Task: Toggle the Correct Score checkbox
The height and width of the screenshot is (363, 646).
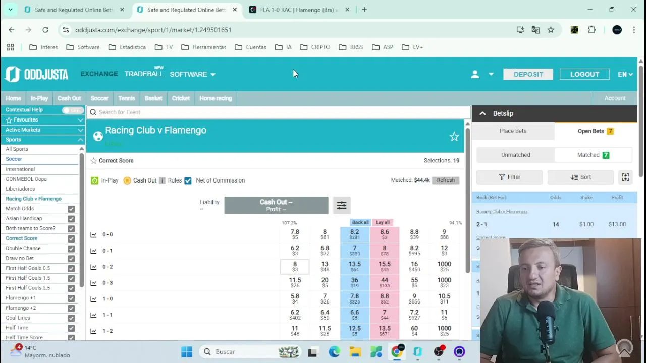Action: [71, 238]
